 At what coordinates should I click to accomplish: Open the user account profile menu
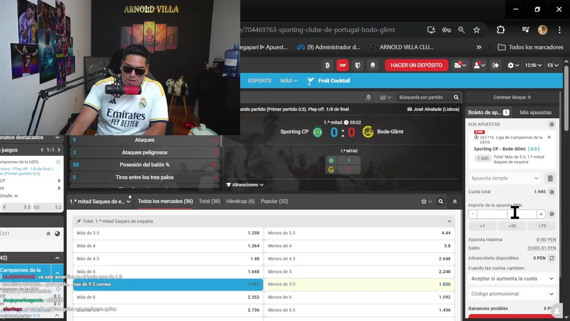(479, 65)
